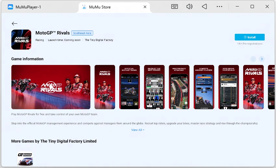Close the MuMuPlayer window
This screenshot has width=276, height=168.
[267, 7]
